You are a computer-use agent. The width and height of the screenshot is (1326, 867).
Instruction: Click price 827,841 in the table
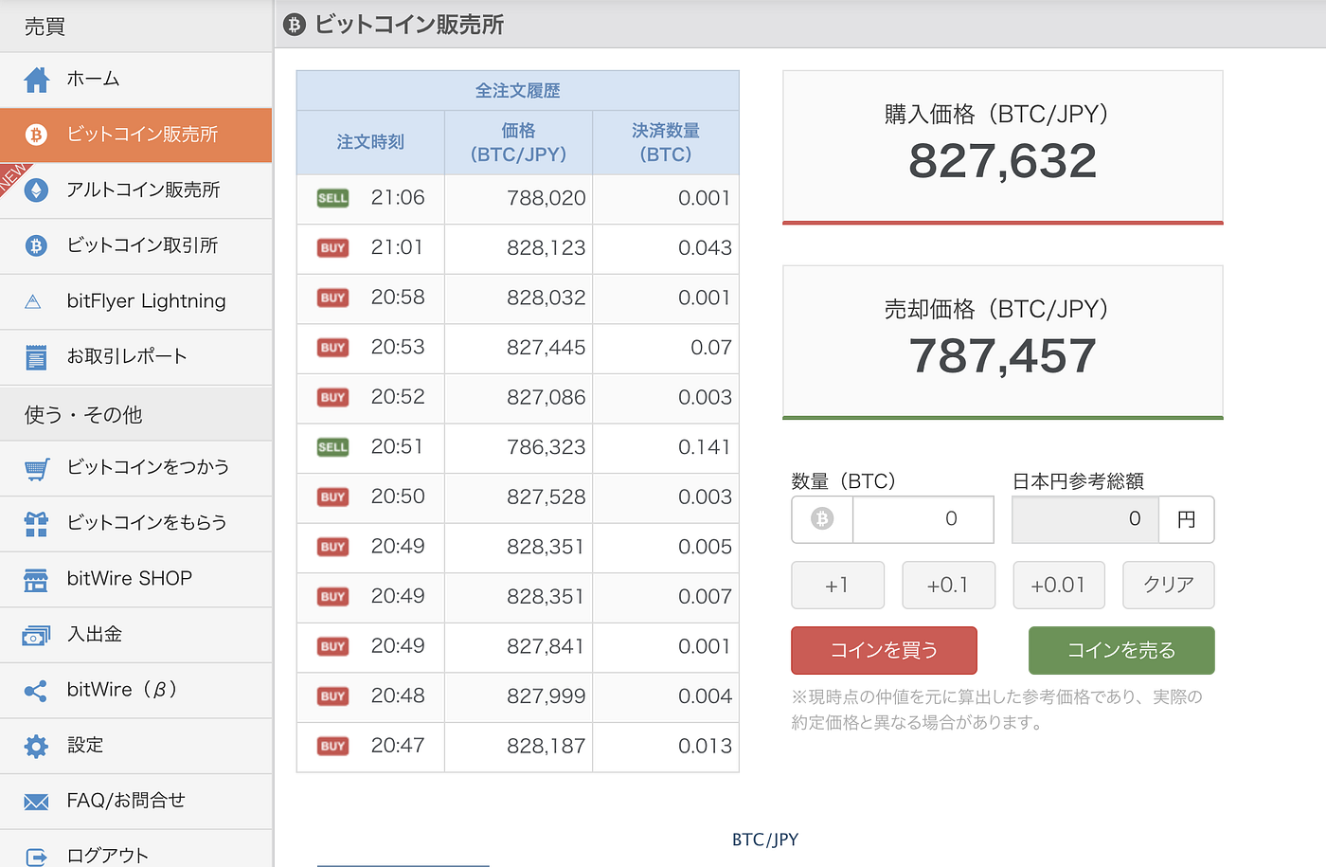(547, 647)
